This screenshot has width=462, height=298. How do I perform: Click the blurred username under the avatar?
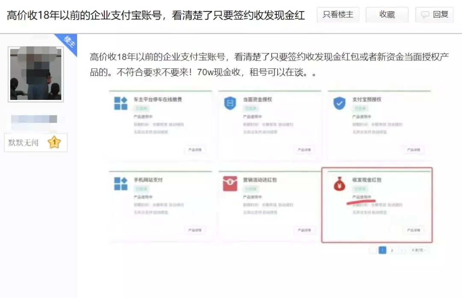[34, 119]
